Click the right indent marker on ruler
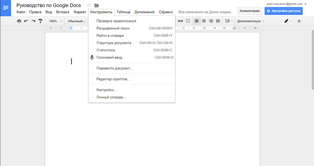Viewport: 314px width, 166px height. point(233,28)
